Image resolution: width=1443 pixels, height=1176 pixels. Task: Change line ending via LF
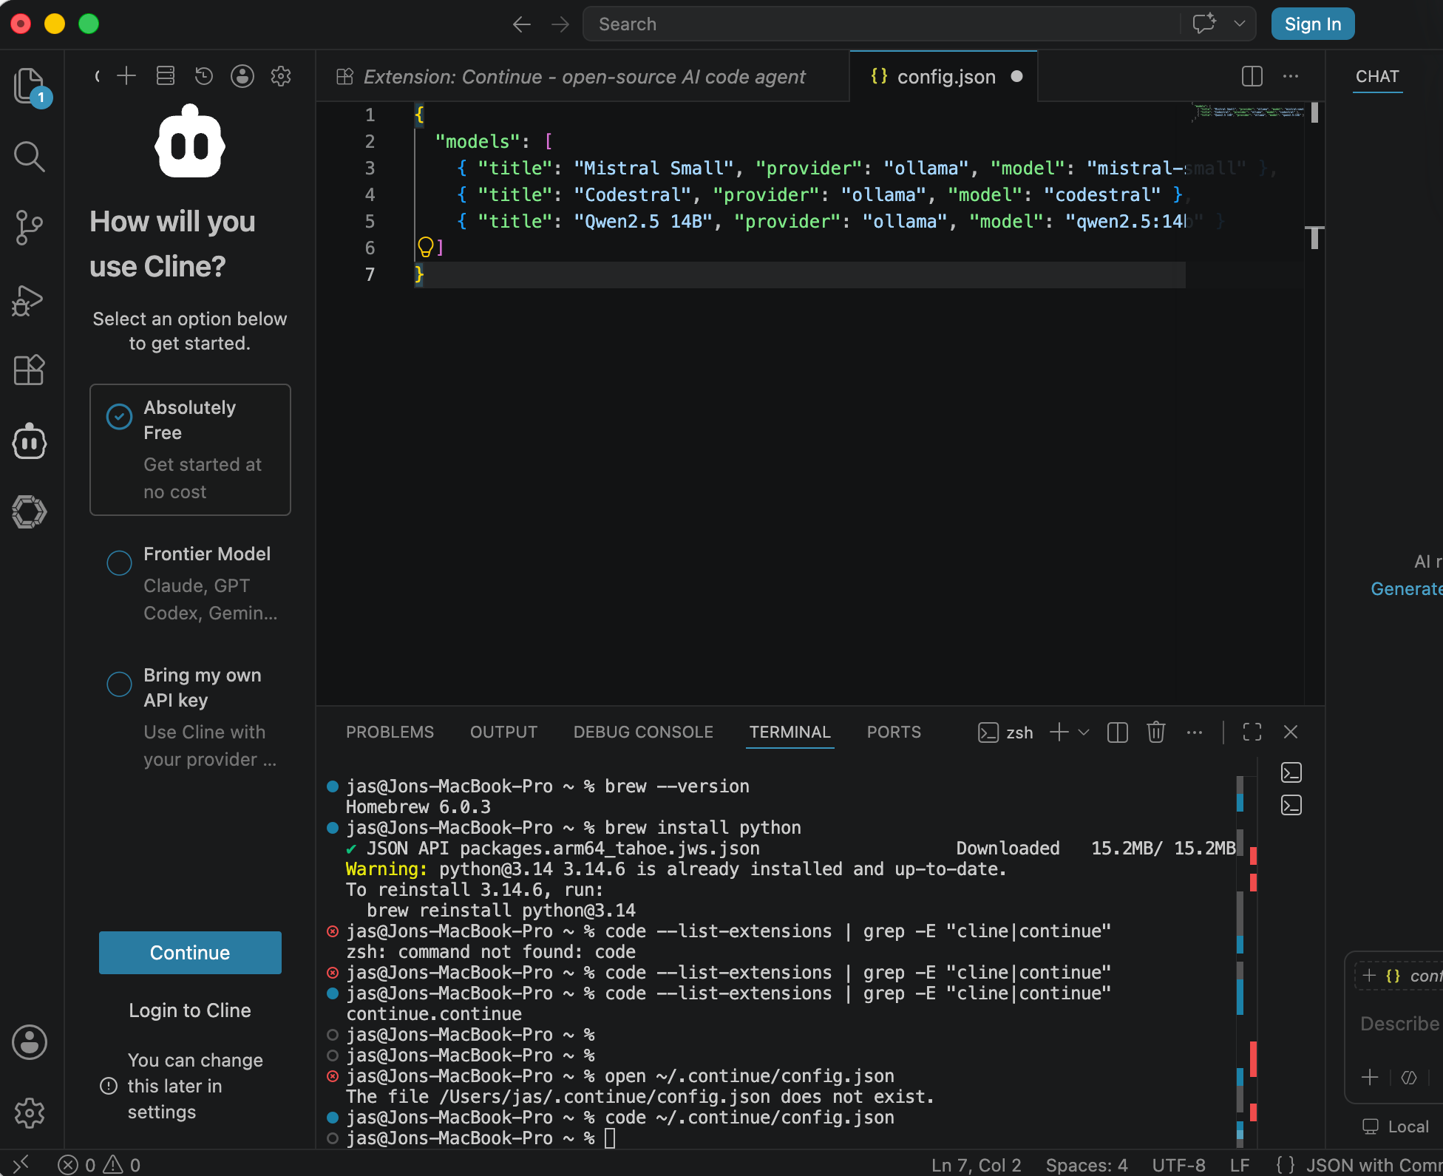(x=1240, y=1165)
